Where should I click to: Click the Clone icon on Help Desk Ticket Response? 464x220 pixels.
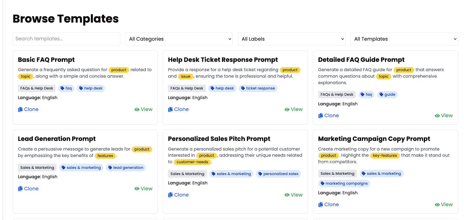[x=170, y=110]
